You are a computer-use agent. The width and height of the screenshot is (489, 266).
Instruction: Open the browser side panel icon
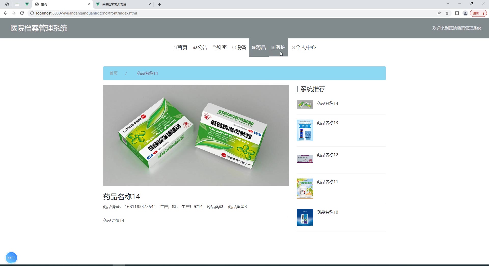[457, 13]
